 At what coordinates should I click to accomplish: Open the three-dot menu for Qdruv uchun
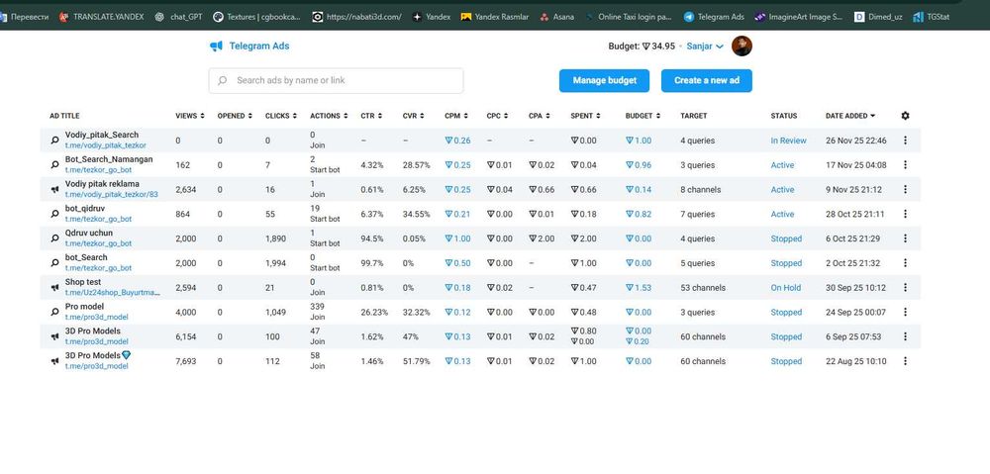coord(905,238)
